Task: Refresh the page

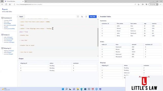Action: (6, 4)
